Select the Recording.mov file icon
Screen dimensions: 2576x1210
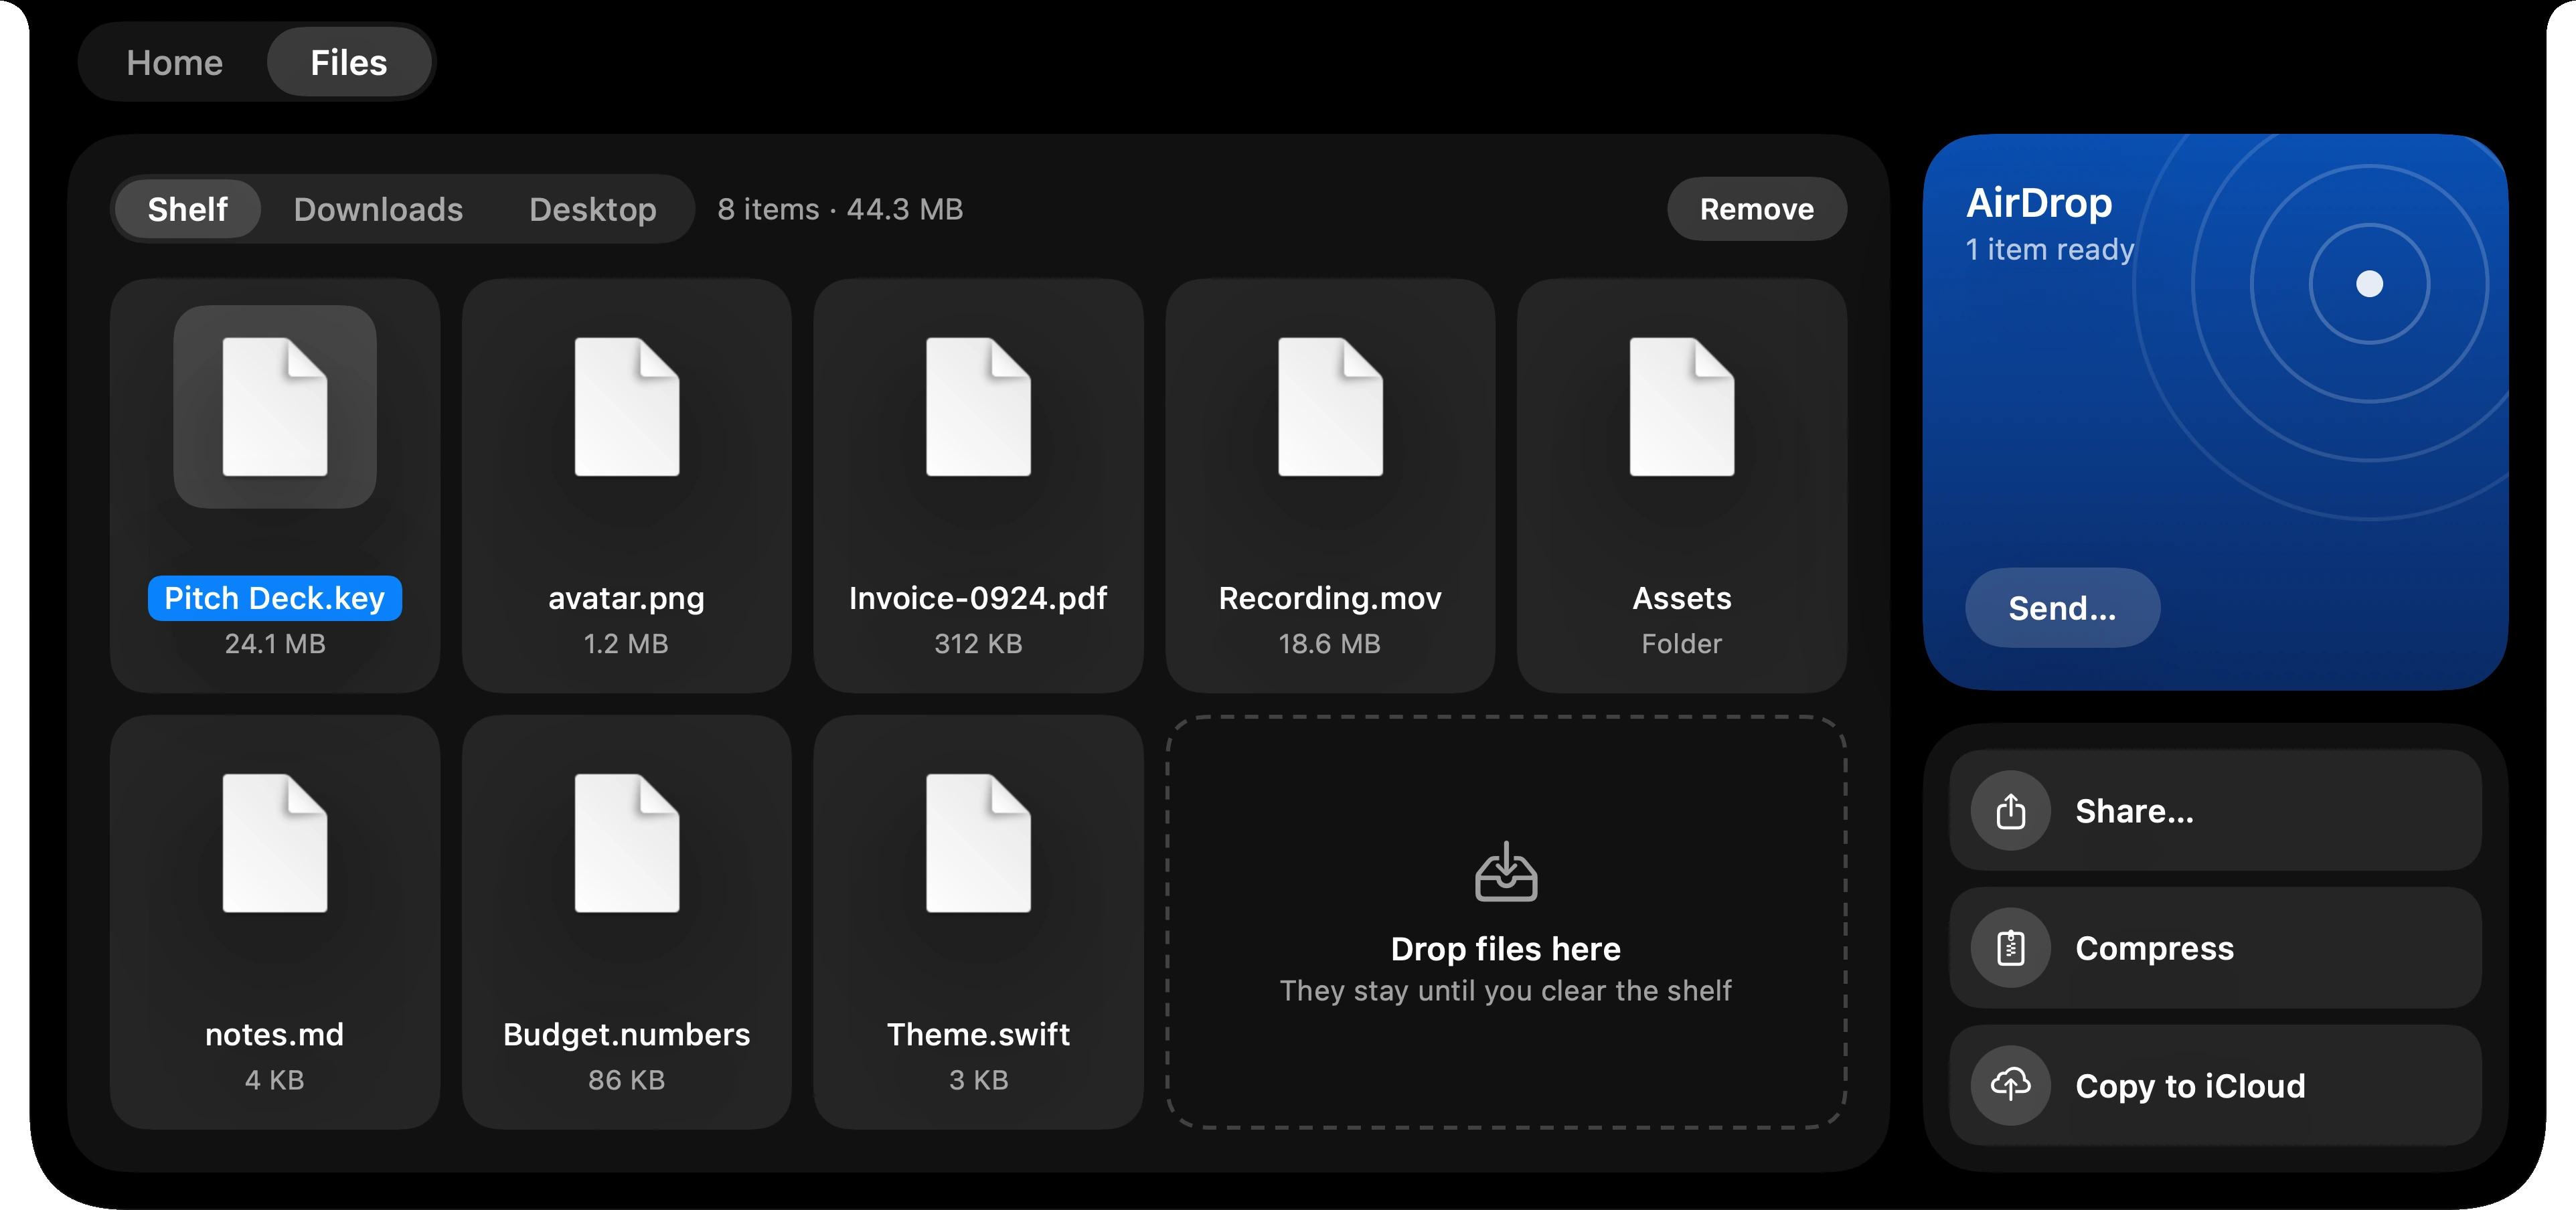(1330, 407)
